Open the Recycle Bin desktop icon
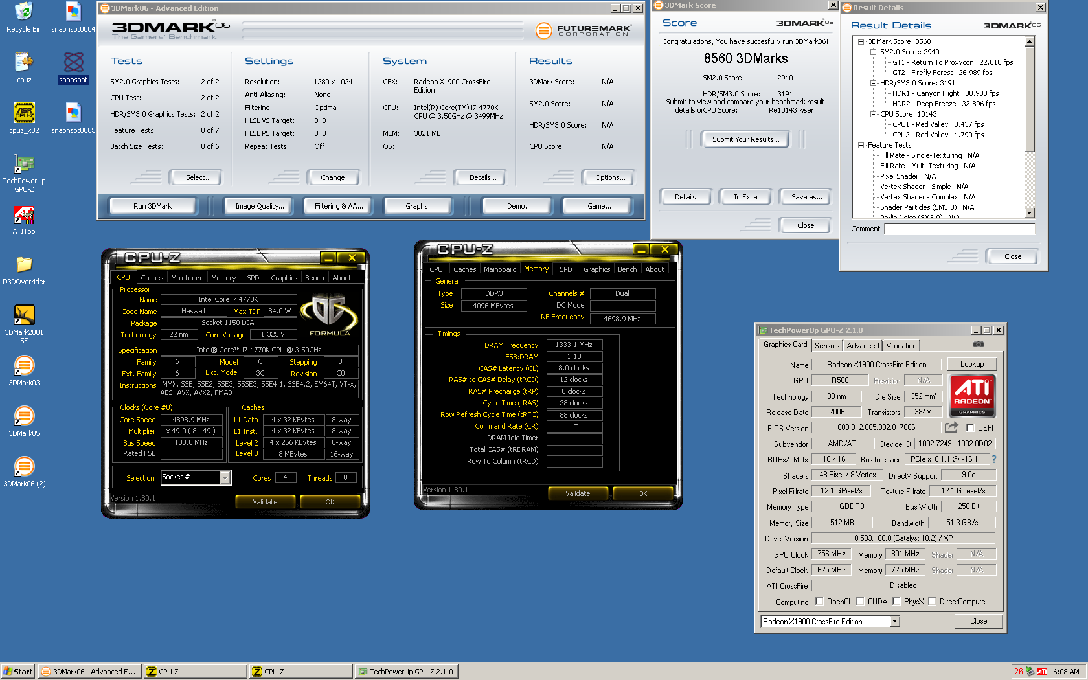The height and width of the screenshot is (680, 1088). point(24,17)
